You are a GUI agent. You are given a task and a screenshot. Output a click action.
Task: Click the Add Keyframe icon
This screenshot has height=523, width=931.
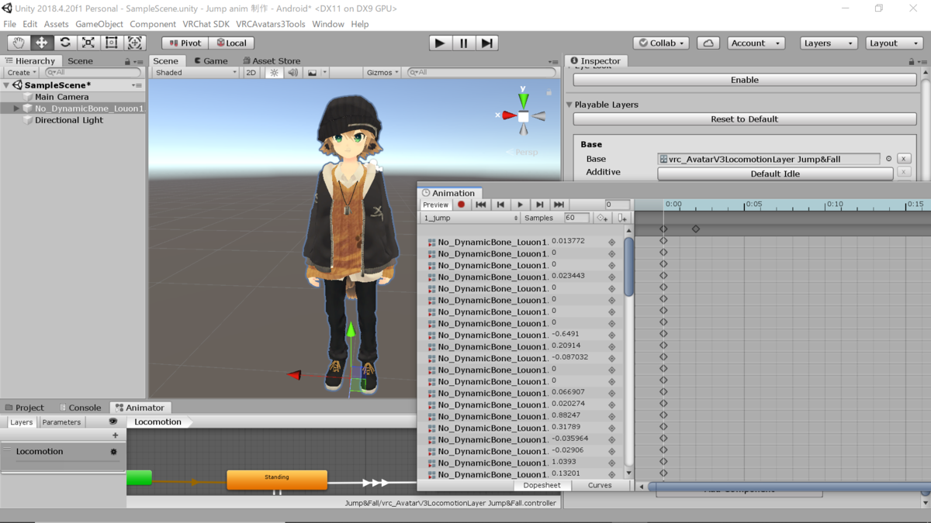[x=602, y=218]
